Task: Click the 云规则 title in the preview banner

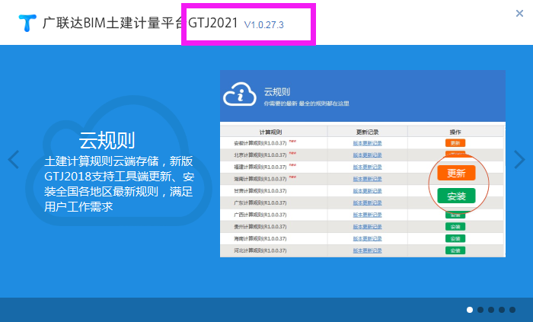Action: click(x=277, y=92)
